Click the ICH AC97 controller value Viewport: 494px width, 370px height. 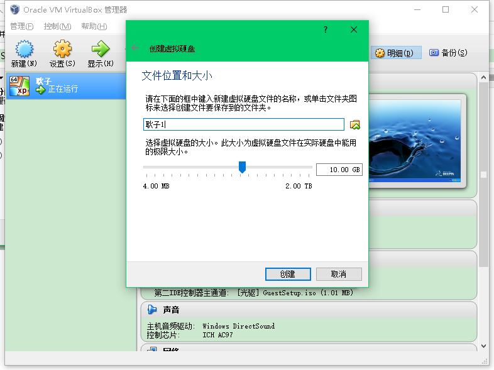(x=217, y=335)
